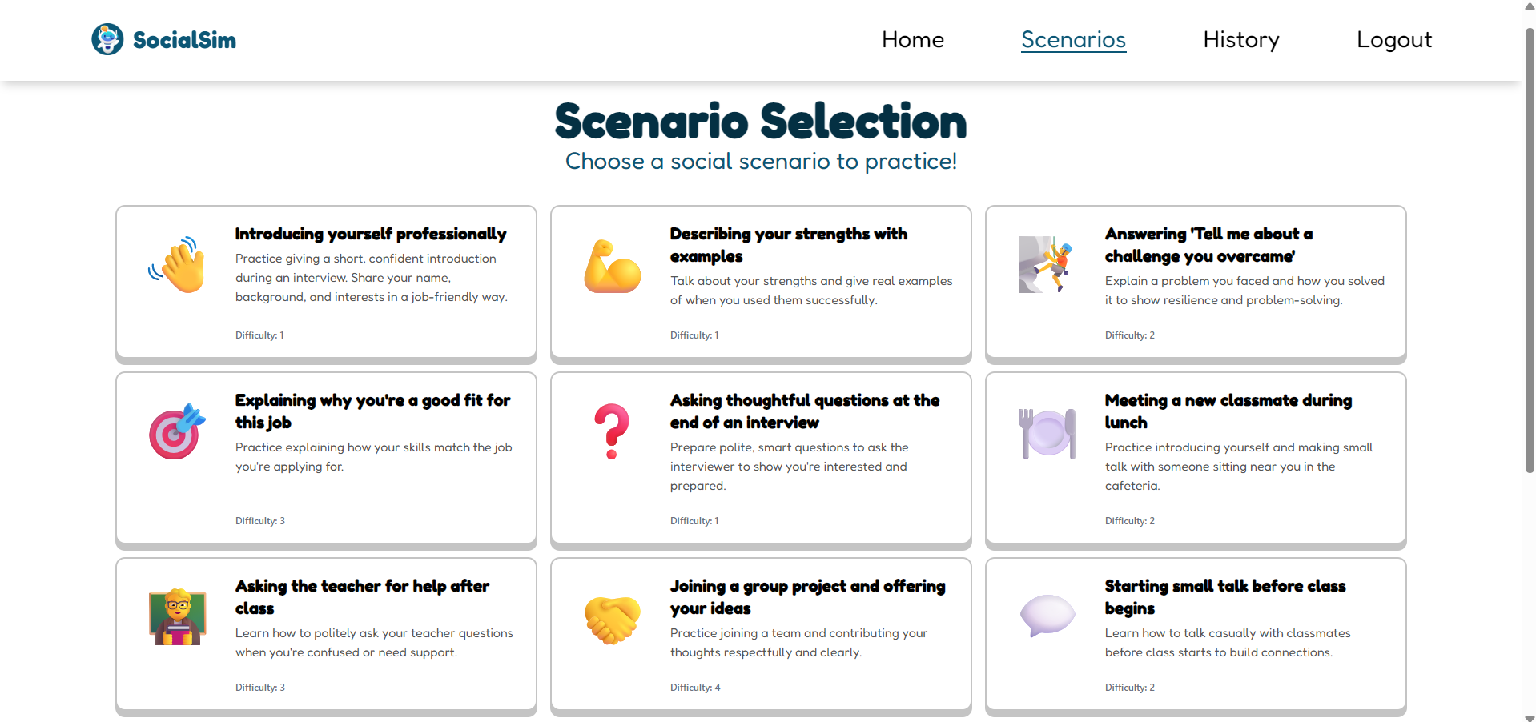Select the Scenarios nav link
Viewport: 1536px width, 722px height.
(1073, 39)
